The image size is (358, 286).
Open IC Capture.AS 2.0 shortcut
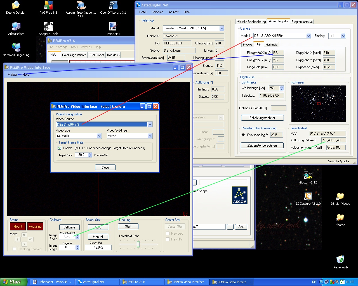tap(308, 199)
